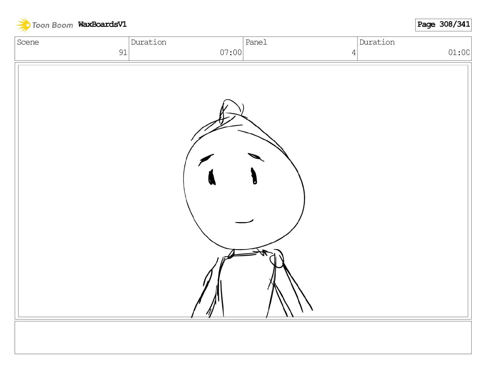
Task: Click the Toon Boom logo
Action: (x=44, y=25)
